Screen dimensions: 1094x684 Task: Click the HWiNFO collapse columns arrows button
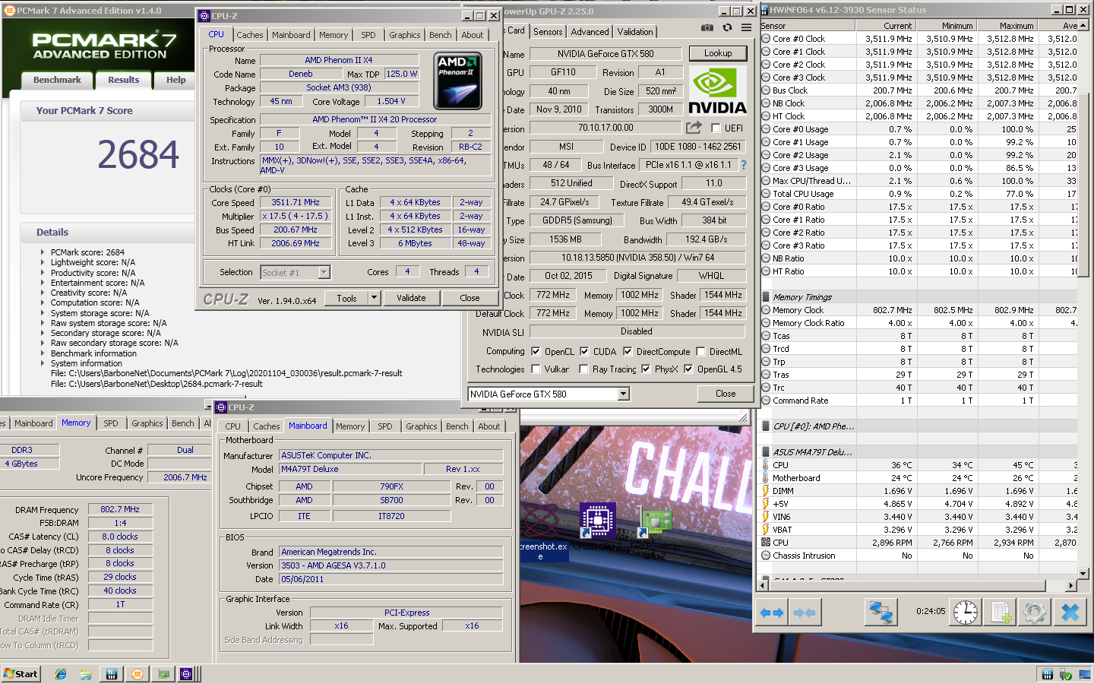804,613
